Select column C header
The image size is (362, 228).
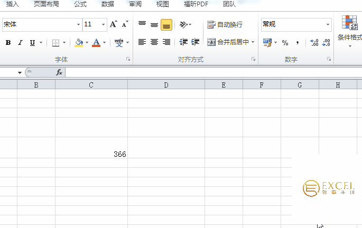[91, 85]
